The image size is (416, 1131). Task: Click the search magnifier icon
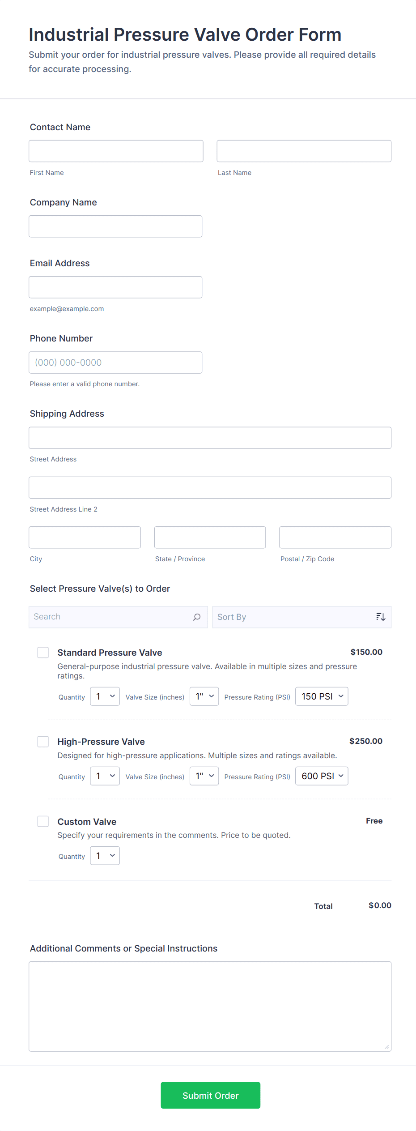197,617
